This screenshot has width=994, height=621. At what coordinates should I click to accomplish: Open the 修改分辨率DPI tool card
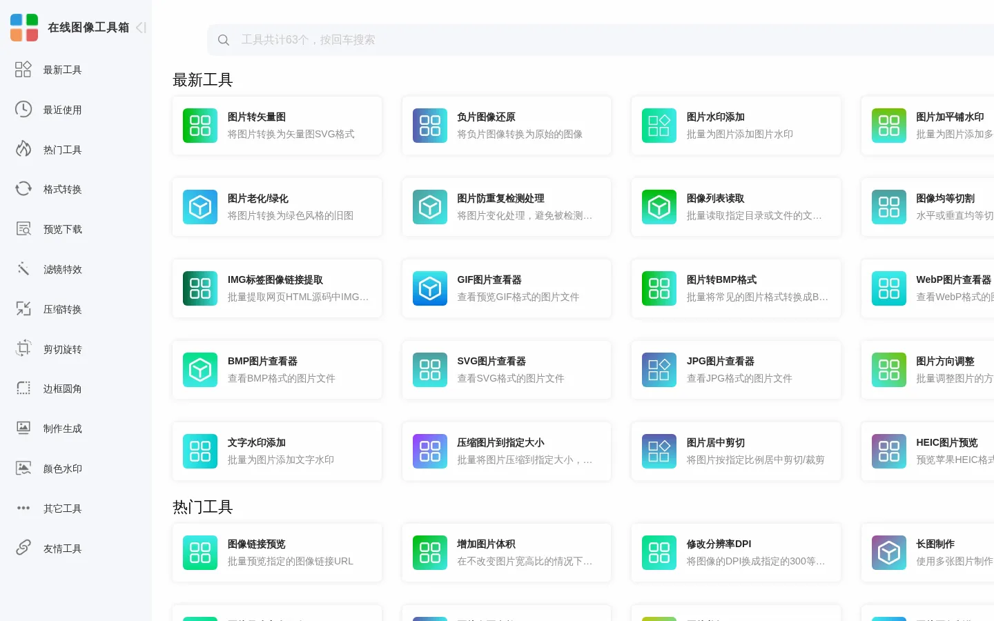click(x=736, y=553)
